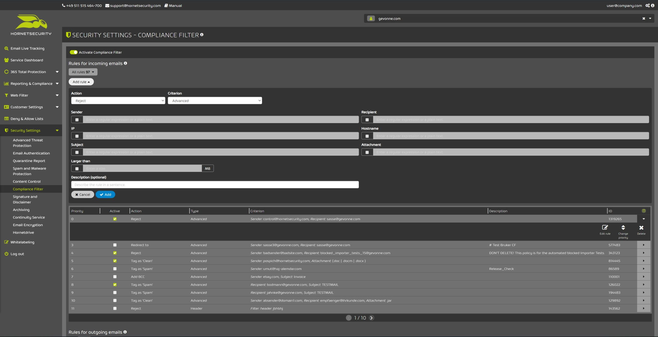Image resolution: width=658 pixels, height=337 pixels.
Task: Open Reporting & Compliance section
Action: click(x=31, y=83)
